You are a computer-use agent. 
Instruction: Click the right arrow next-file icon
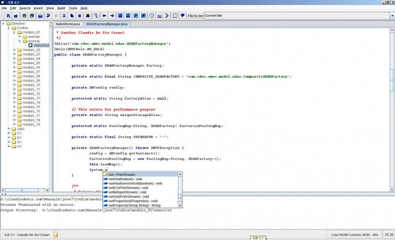pos(112,15)
